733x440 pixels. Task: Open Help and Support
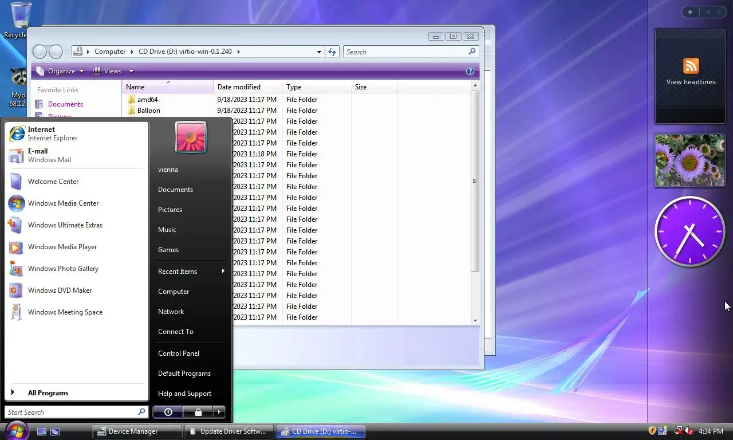click(190, 394)
